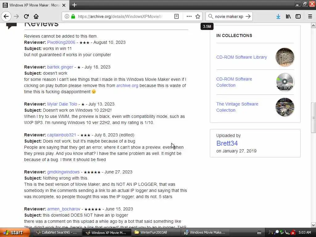Viewport: 316px width, 237px height.
Task: Click the forward navigation arrow
Action: point(16,16)
